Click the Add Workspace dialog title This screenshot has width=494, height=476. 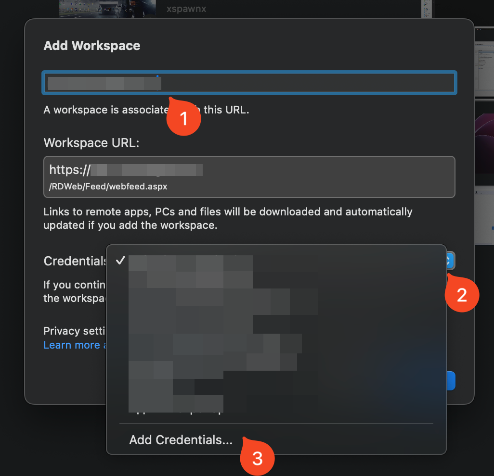92,46
